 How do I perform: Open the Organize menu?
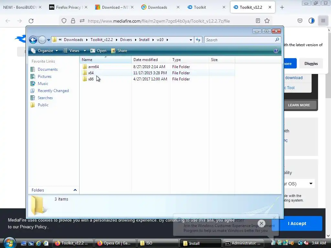[x=44, y=51]
